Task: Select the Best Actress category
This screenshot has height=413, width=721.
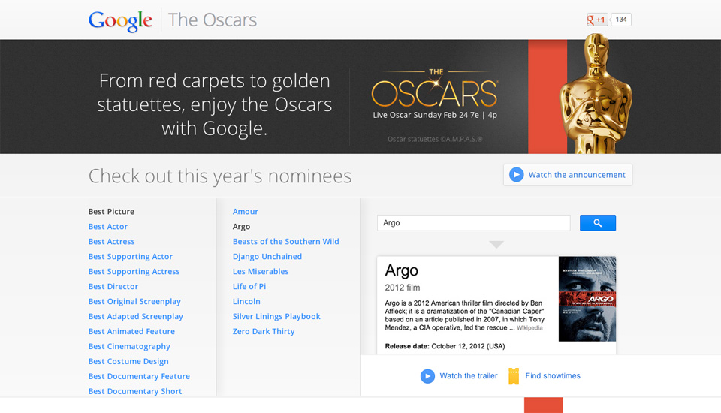Action: [x=112, y=242]
